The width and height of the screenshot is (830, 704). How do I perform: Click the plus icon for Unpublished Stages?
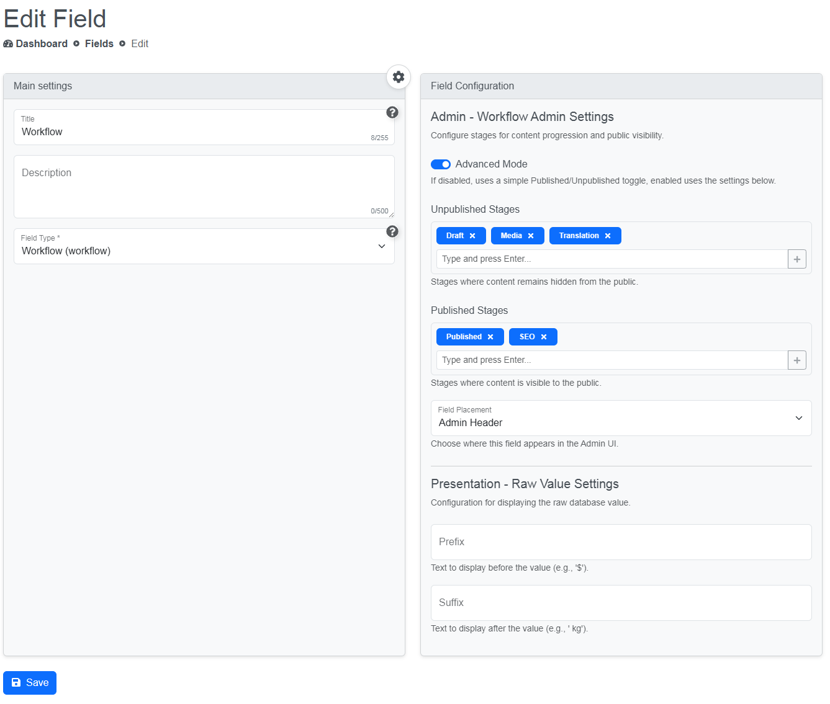pyautogui.click(x=796, y=259)
